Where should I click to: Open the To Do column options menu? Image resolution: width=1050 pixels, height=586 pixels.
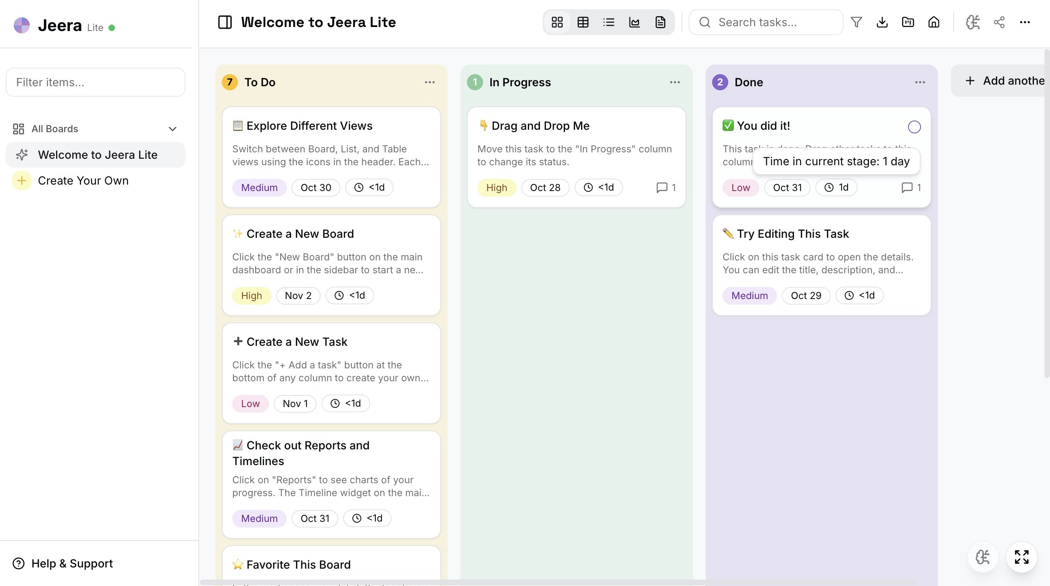pos(430,82)
